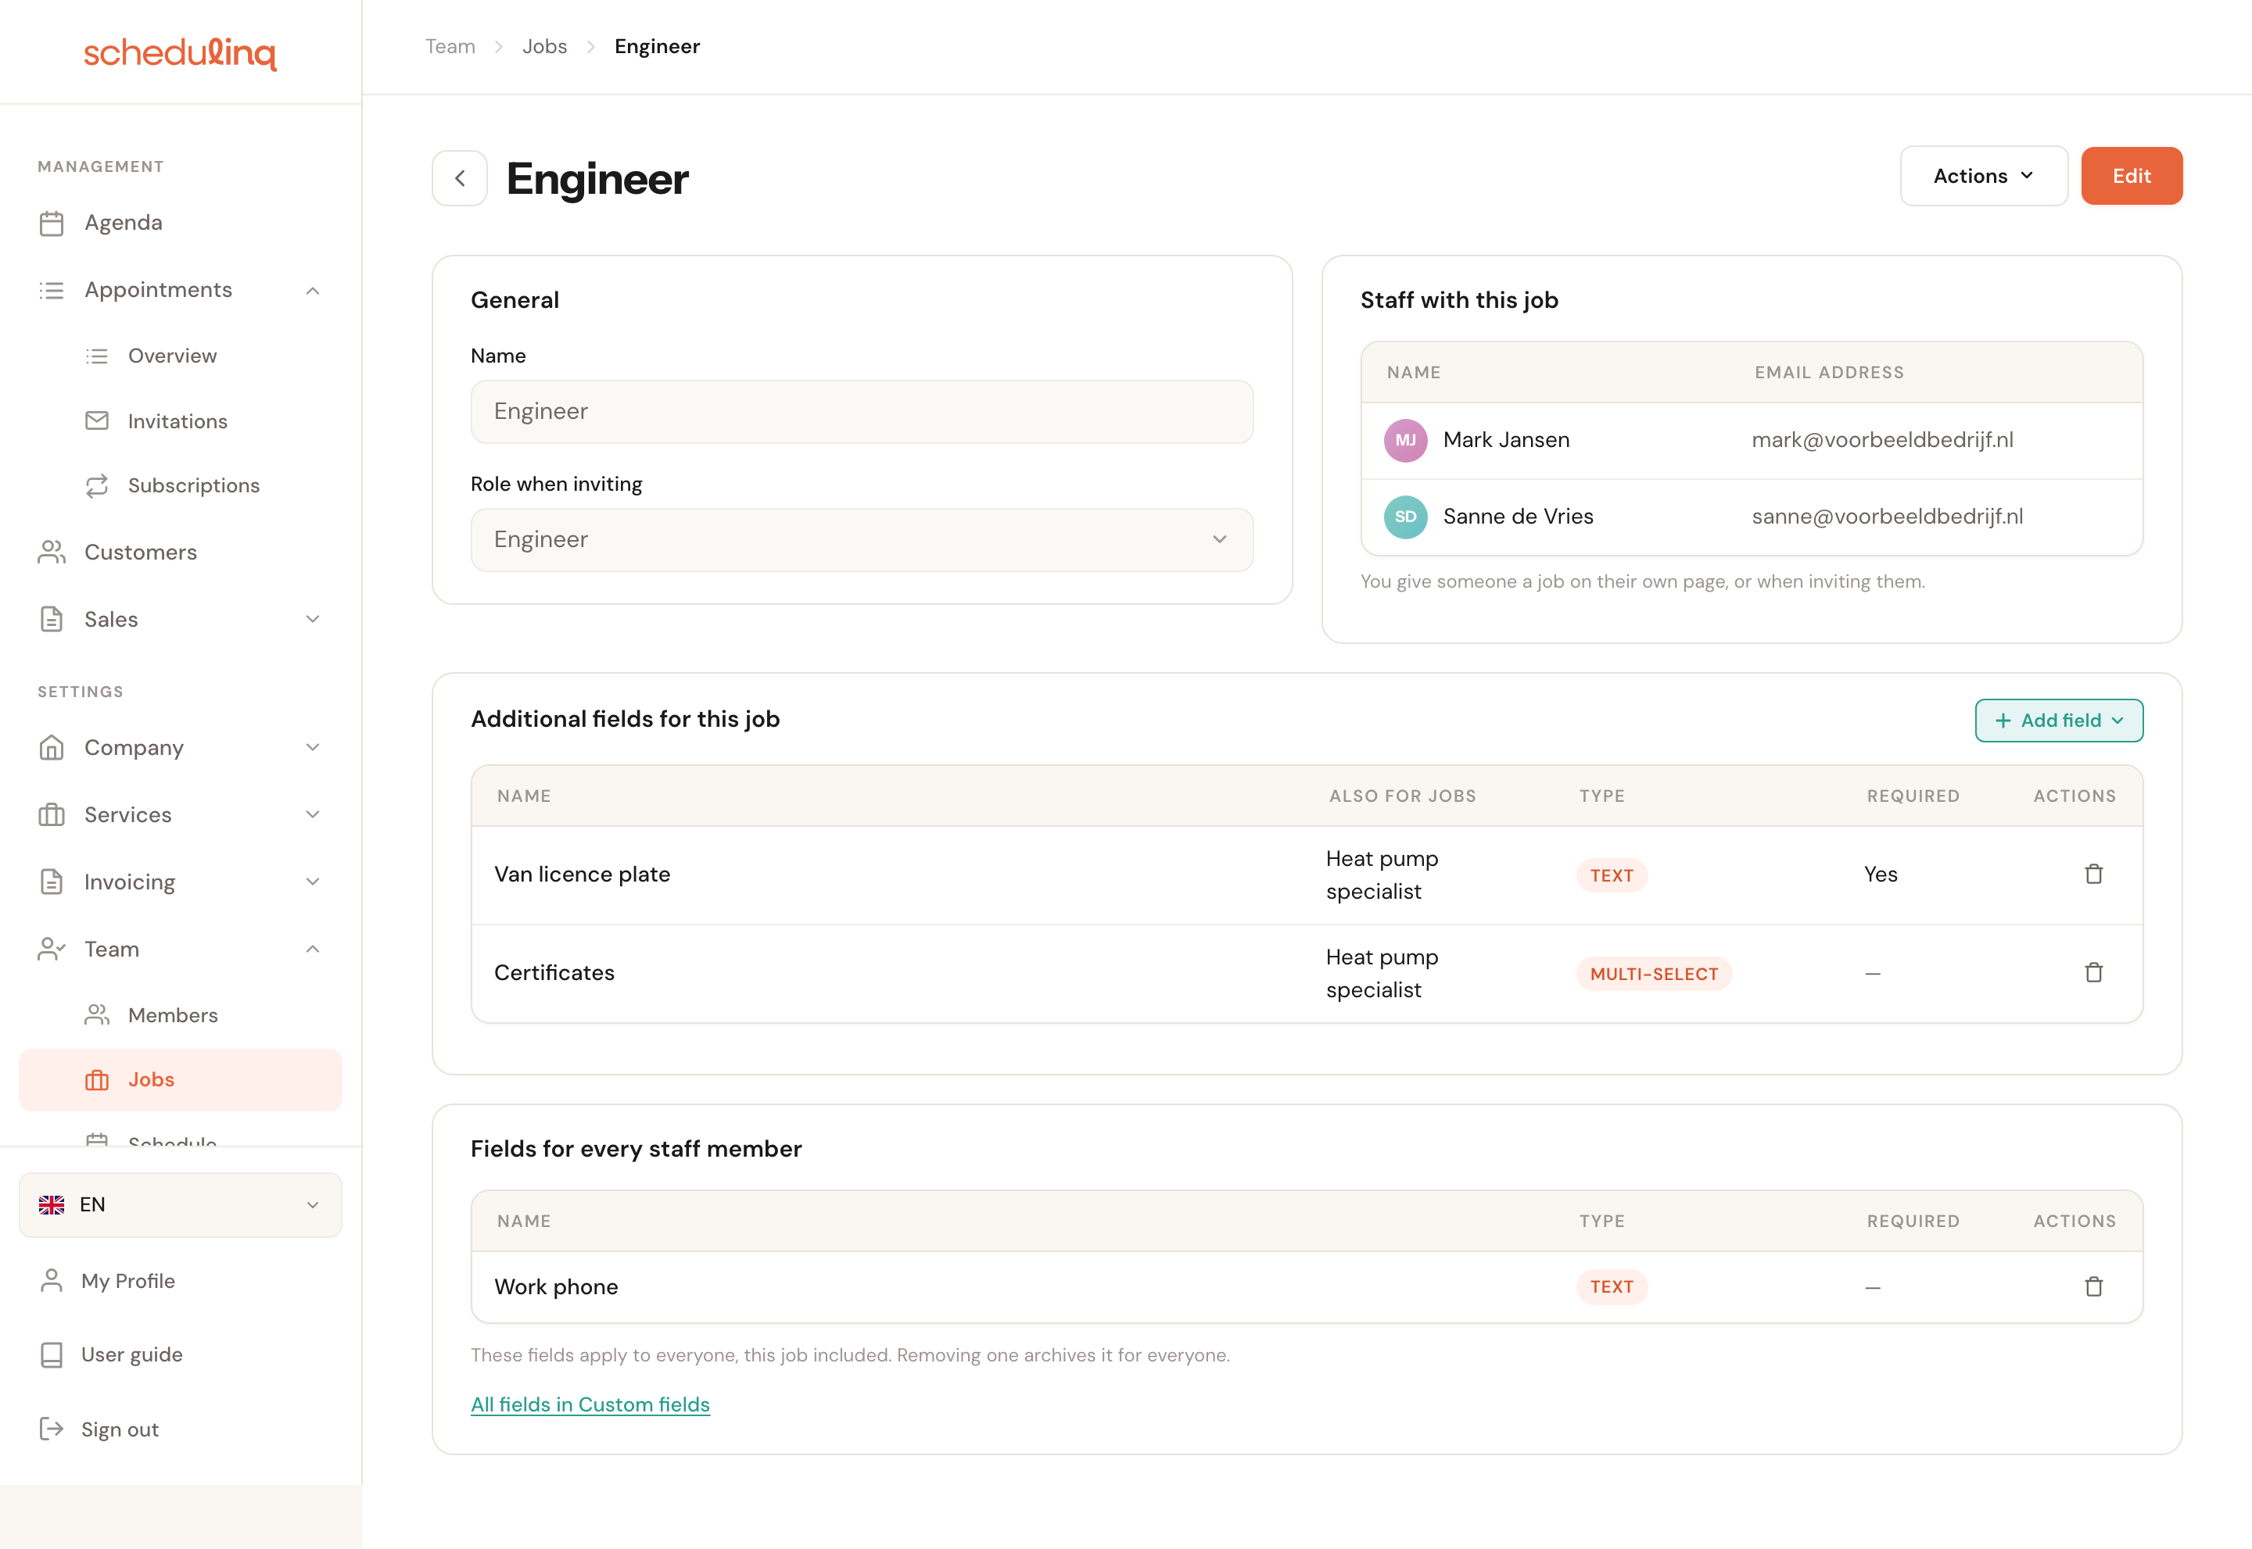2252x1549 pixels.
Task: Collapse the Team menu chevron
Action: [313, 950]
